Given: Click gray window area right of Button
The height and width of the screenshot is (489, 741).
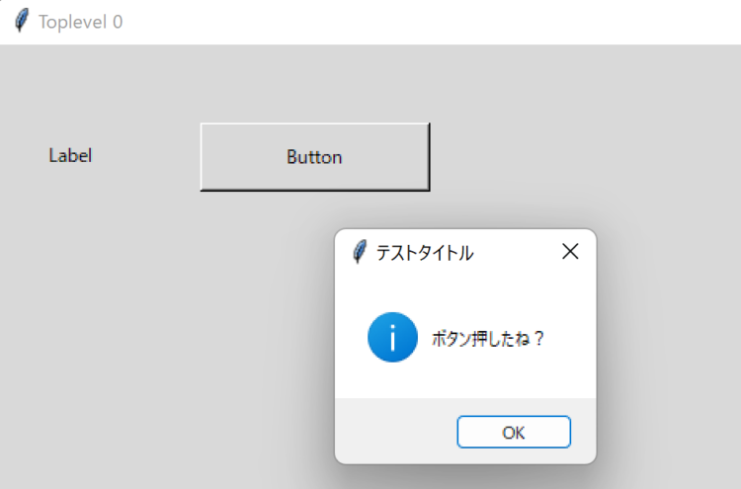Looking at the screenshot, I should tap(581, 156).
